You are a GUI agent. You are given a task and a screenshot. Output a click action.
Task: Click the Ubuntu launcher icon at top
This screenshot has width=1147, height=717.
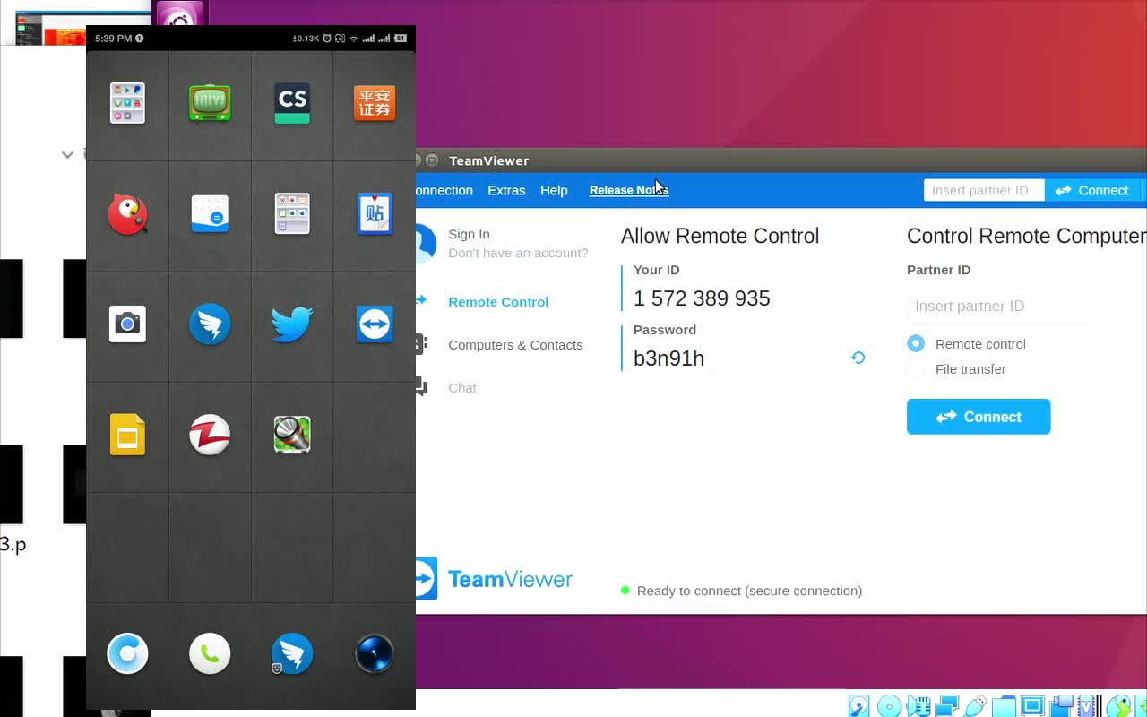pos(180,13)
